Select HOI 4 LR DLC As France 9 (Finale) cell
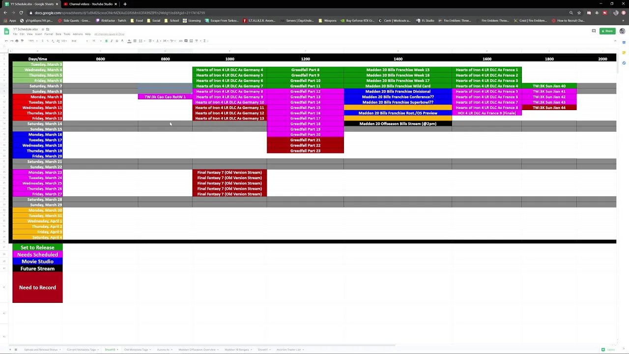Viewport: 629px width, 354px height. tap(486, 113)
